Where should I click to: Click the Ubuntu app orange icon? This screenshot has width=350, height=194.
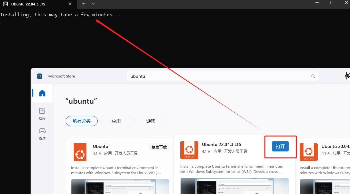pos(80,152)
